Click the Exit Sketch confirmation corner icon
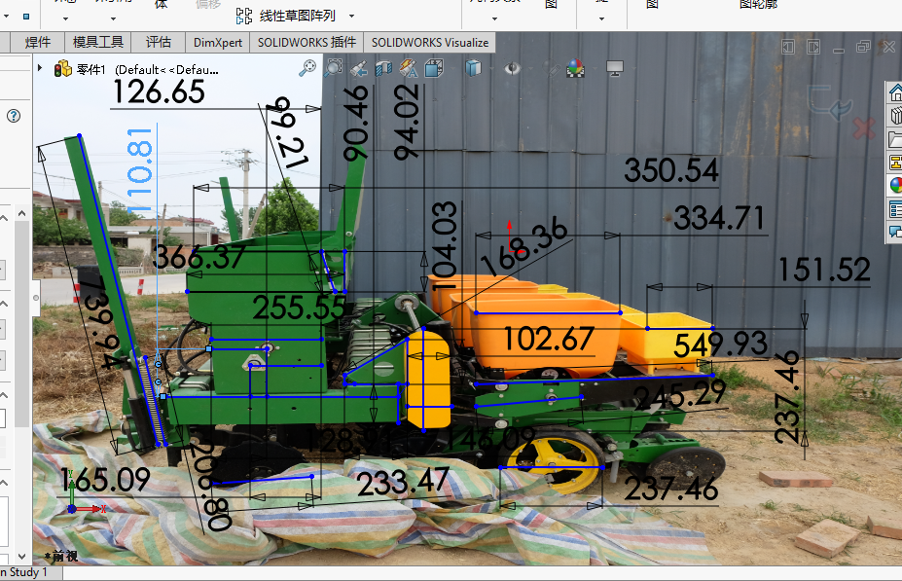 pyautogui.click(x=828, y=102)
